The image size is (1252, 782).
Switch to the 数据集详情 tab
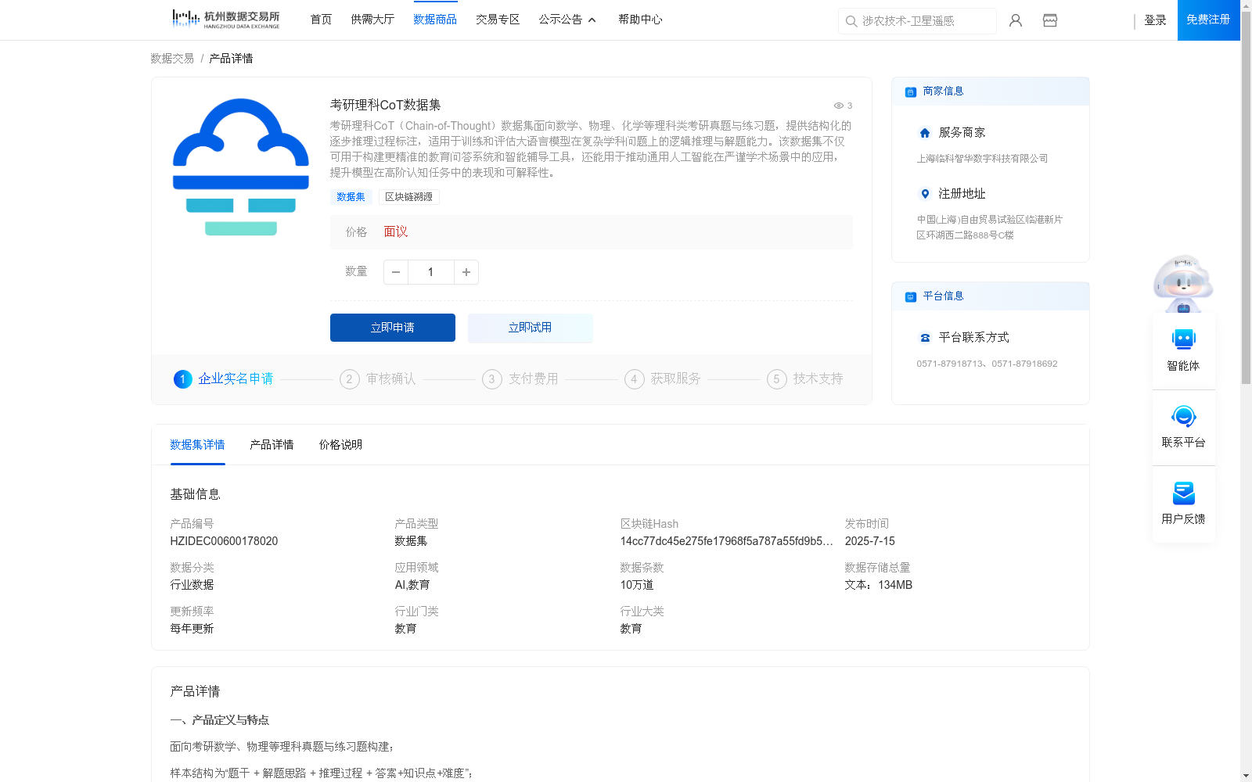click(197, 445)
